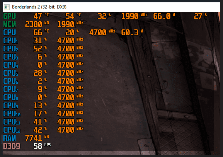223x157 pixels.
Task: Click the green "MEM" overlay label
Action: [10, 24]
